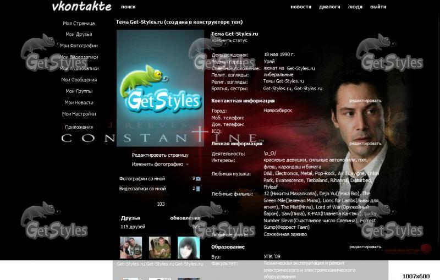Click hometown value Урай
The height and width of the screenshot is (280, 440).
(x=269, y=62)
